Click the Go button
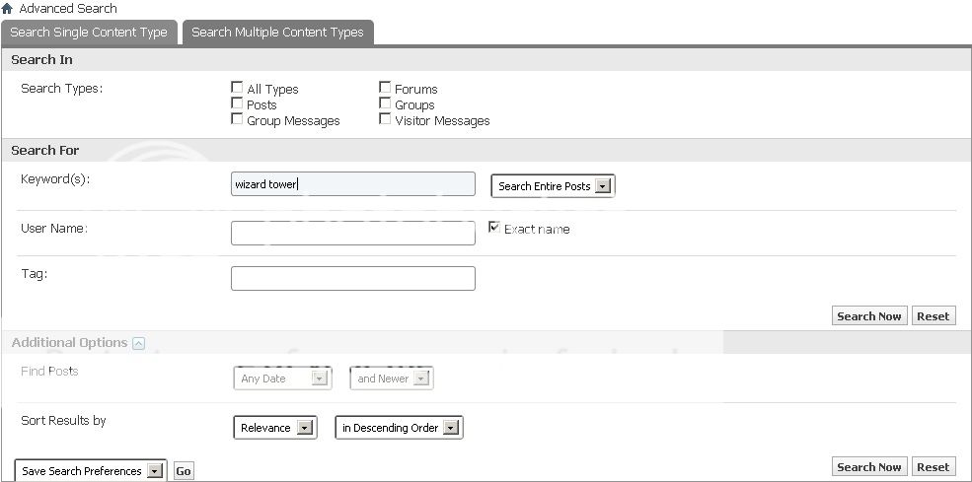The height and width of the screenshot is (482, 972). tap(183, 471)
